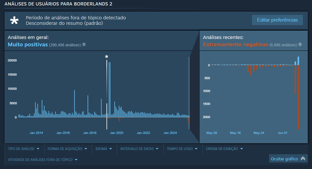Click 'Desconsiderar do resumo (padrão)' text
This screenshot has width=312, height=169.
(65, 23)
